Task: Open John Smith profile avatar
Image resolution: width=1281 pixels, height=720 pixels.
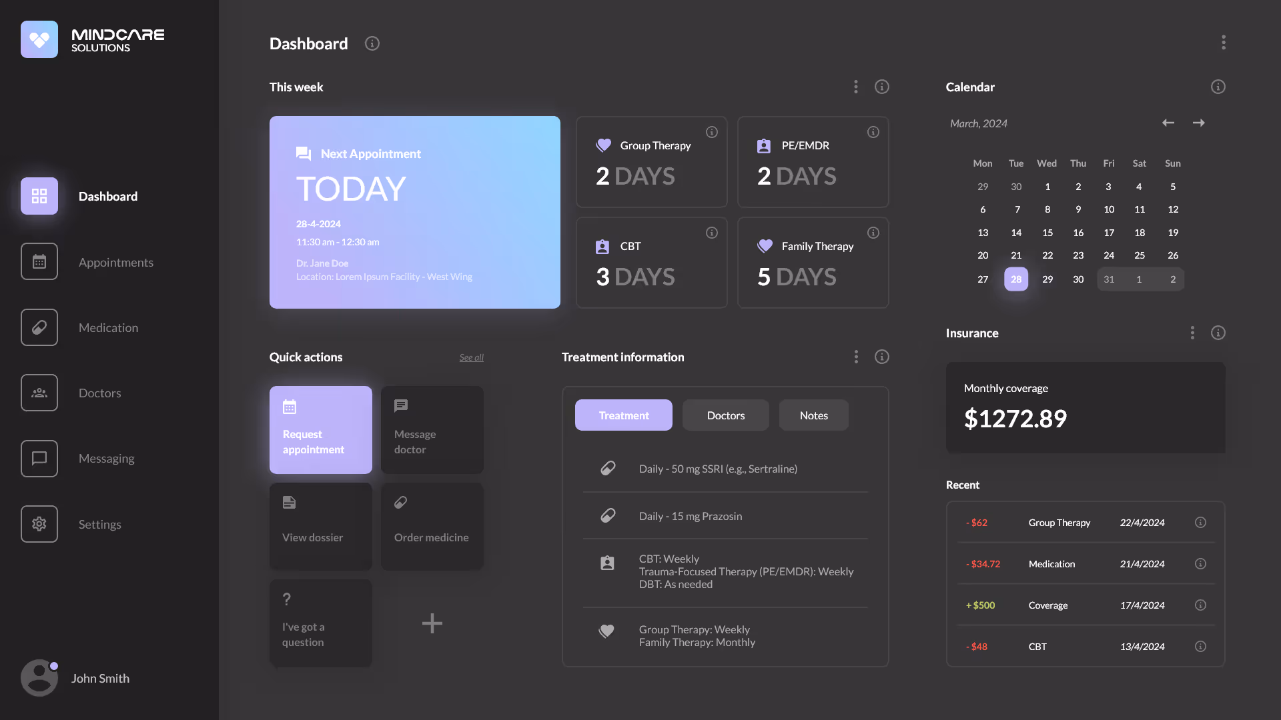Action: [x=39, y=678]
